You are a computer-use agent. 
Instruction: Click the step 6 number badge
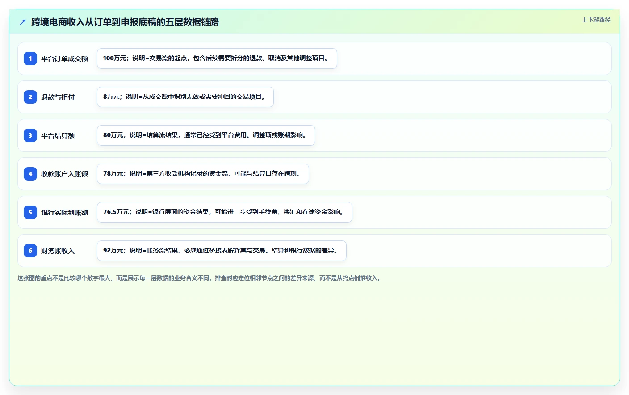(30, 251)
